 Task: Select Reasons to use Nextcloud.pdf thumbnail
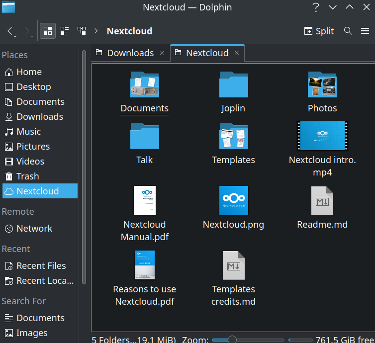pyautogui.click(x=145, y=265)
